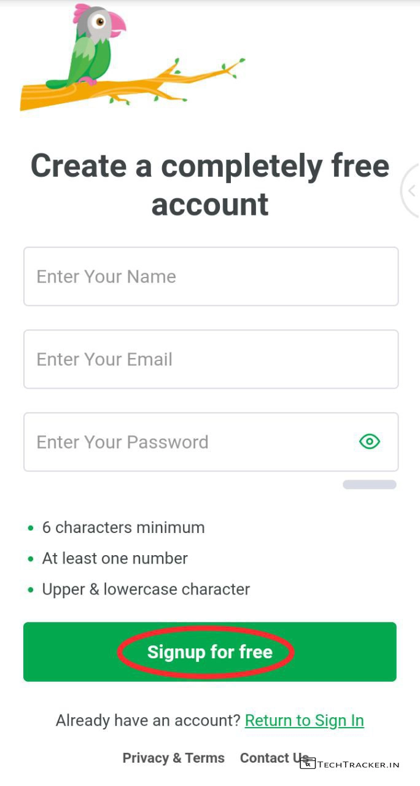420x786 pixels.
Task: Click the "Create a completely free account" heading
Action: tap(210, 184)
